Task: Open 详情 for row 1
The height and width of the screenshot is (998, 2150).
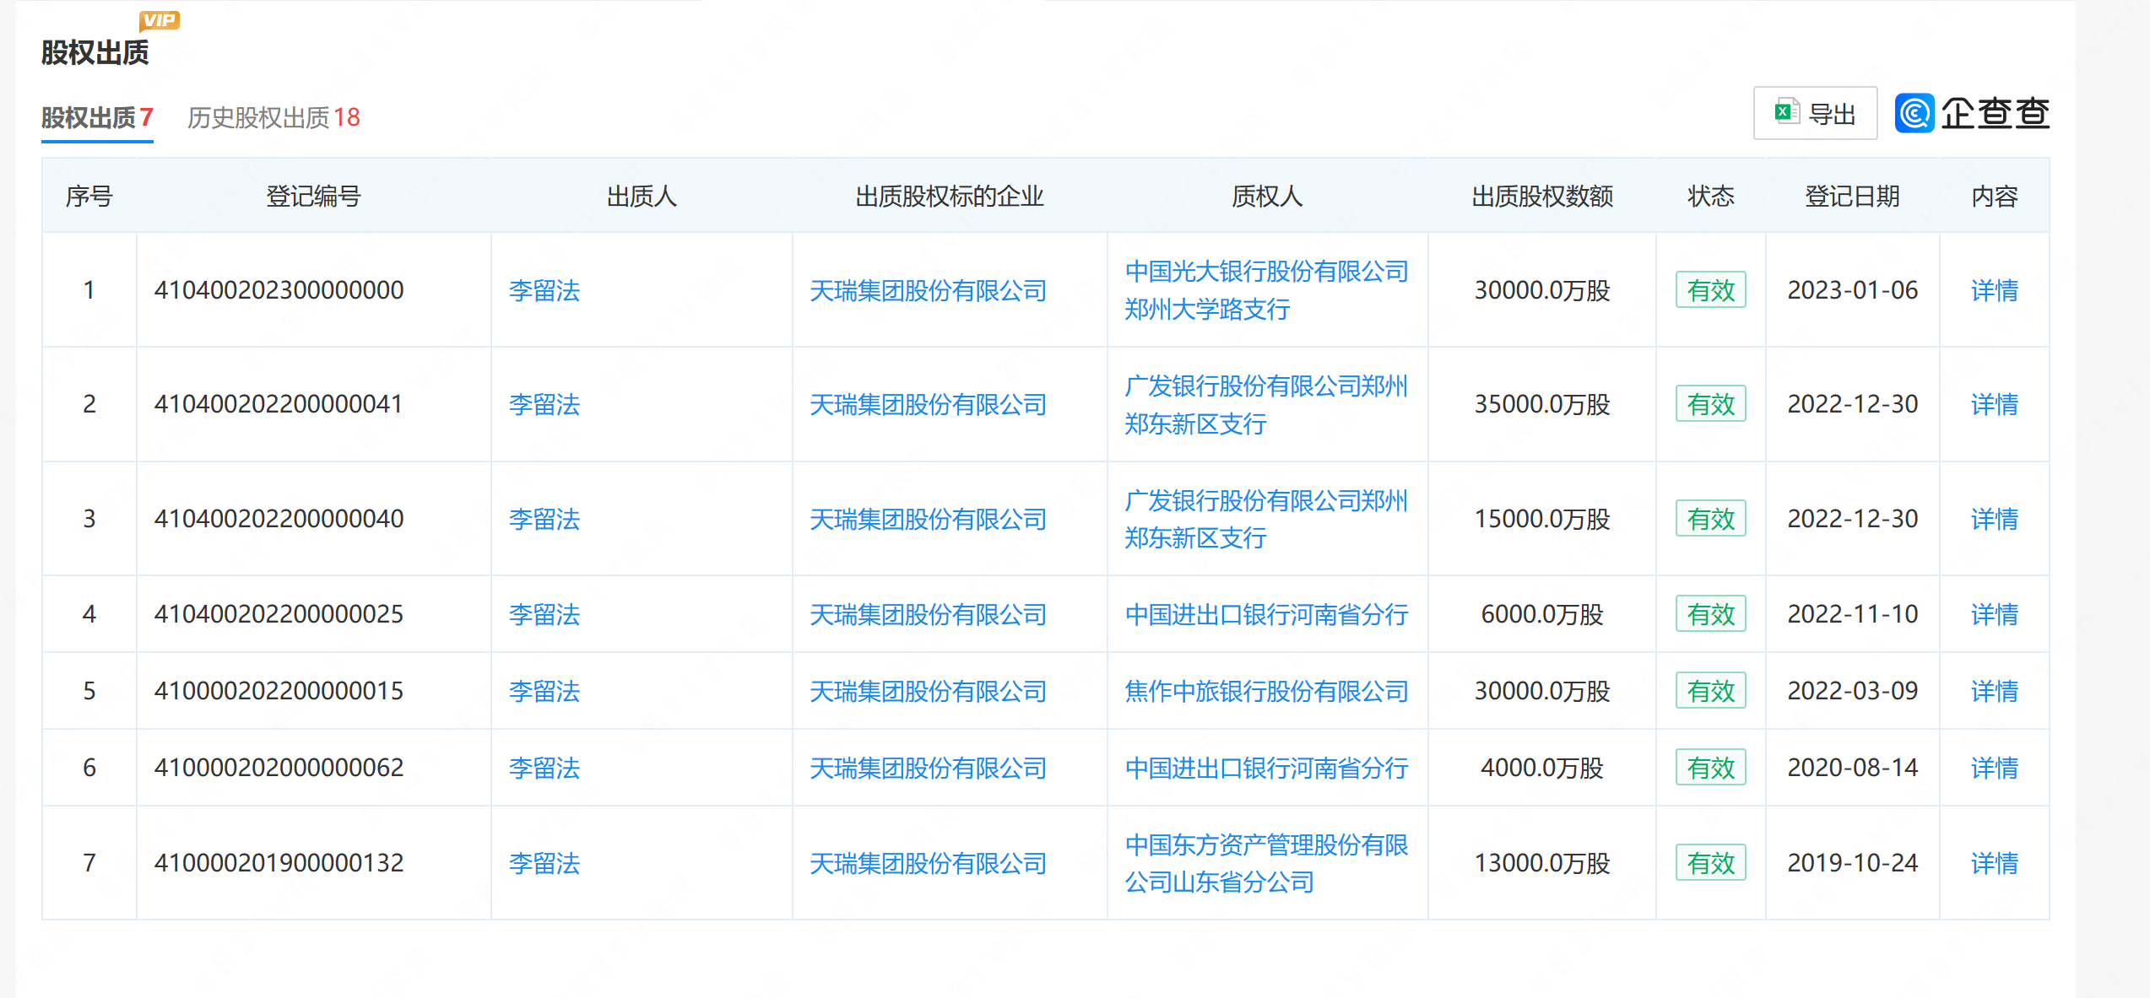Action: (x=1994, y=290)
